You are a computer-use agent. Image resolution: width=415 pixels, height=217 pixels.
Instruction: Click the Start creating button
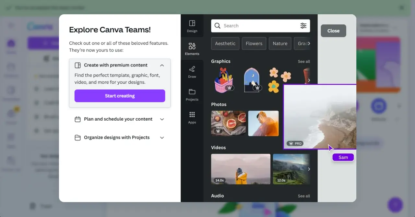120,96
